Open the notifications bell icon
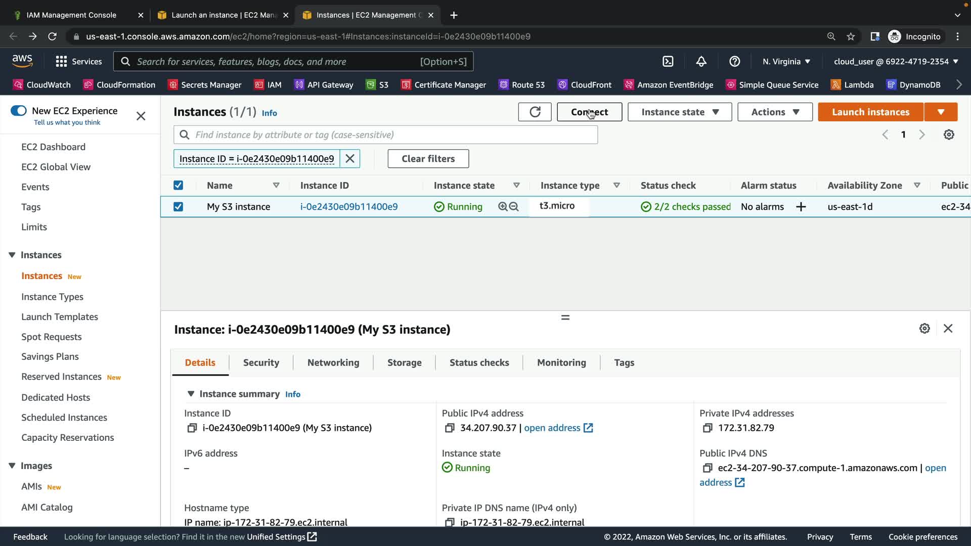Viewport: 971px width, 546px height. click(701, 61)
